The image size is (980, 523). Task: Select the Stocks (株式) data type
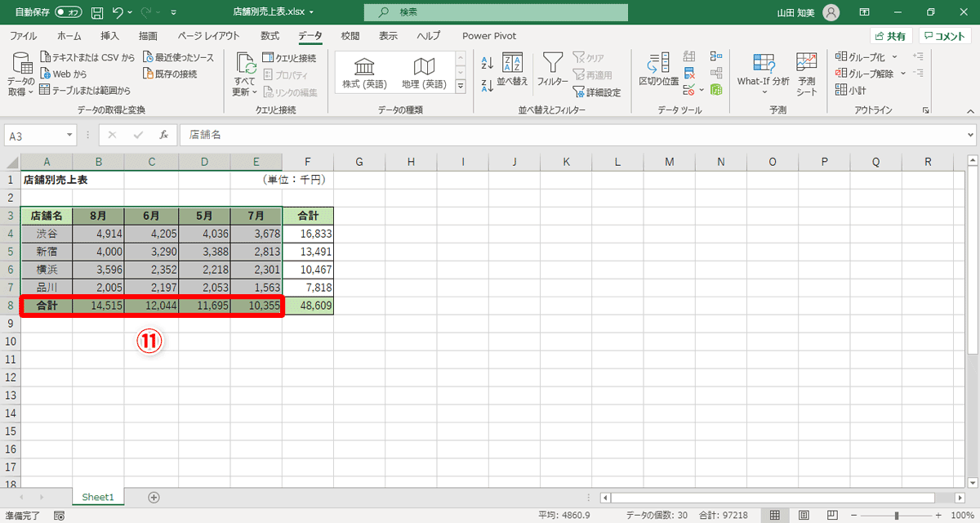(x=365, y=73)
